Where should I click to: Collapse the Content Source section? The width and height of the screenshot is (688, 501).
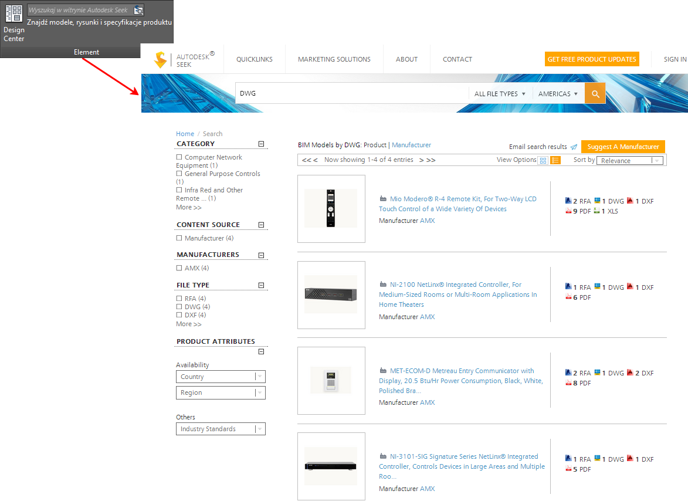tap(261, 225)
